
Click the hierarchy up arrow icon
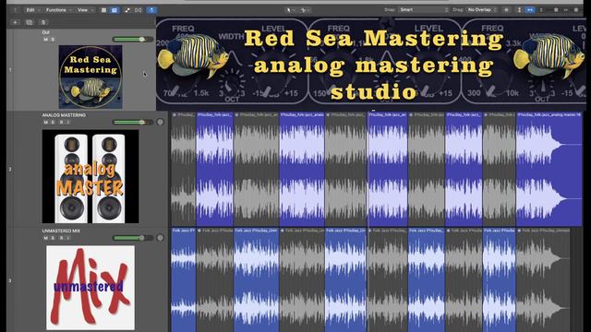coord(16,10)
